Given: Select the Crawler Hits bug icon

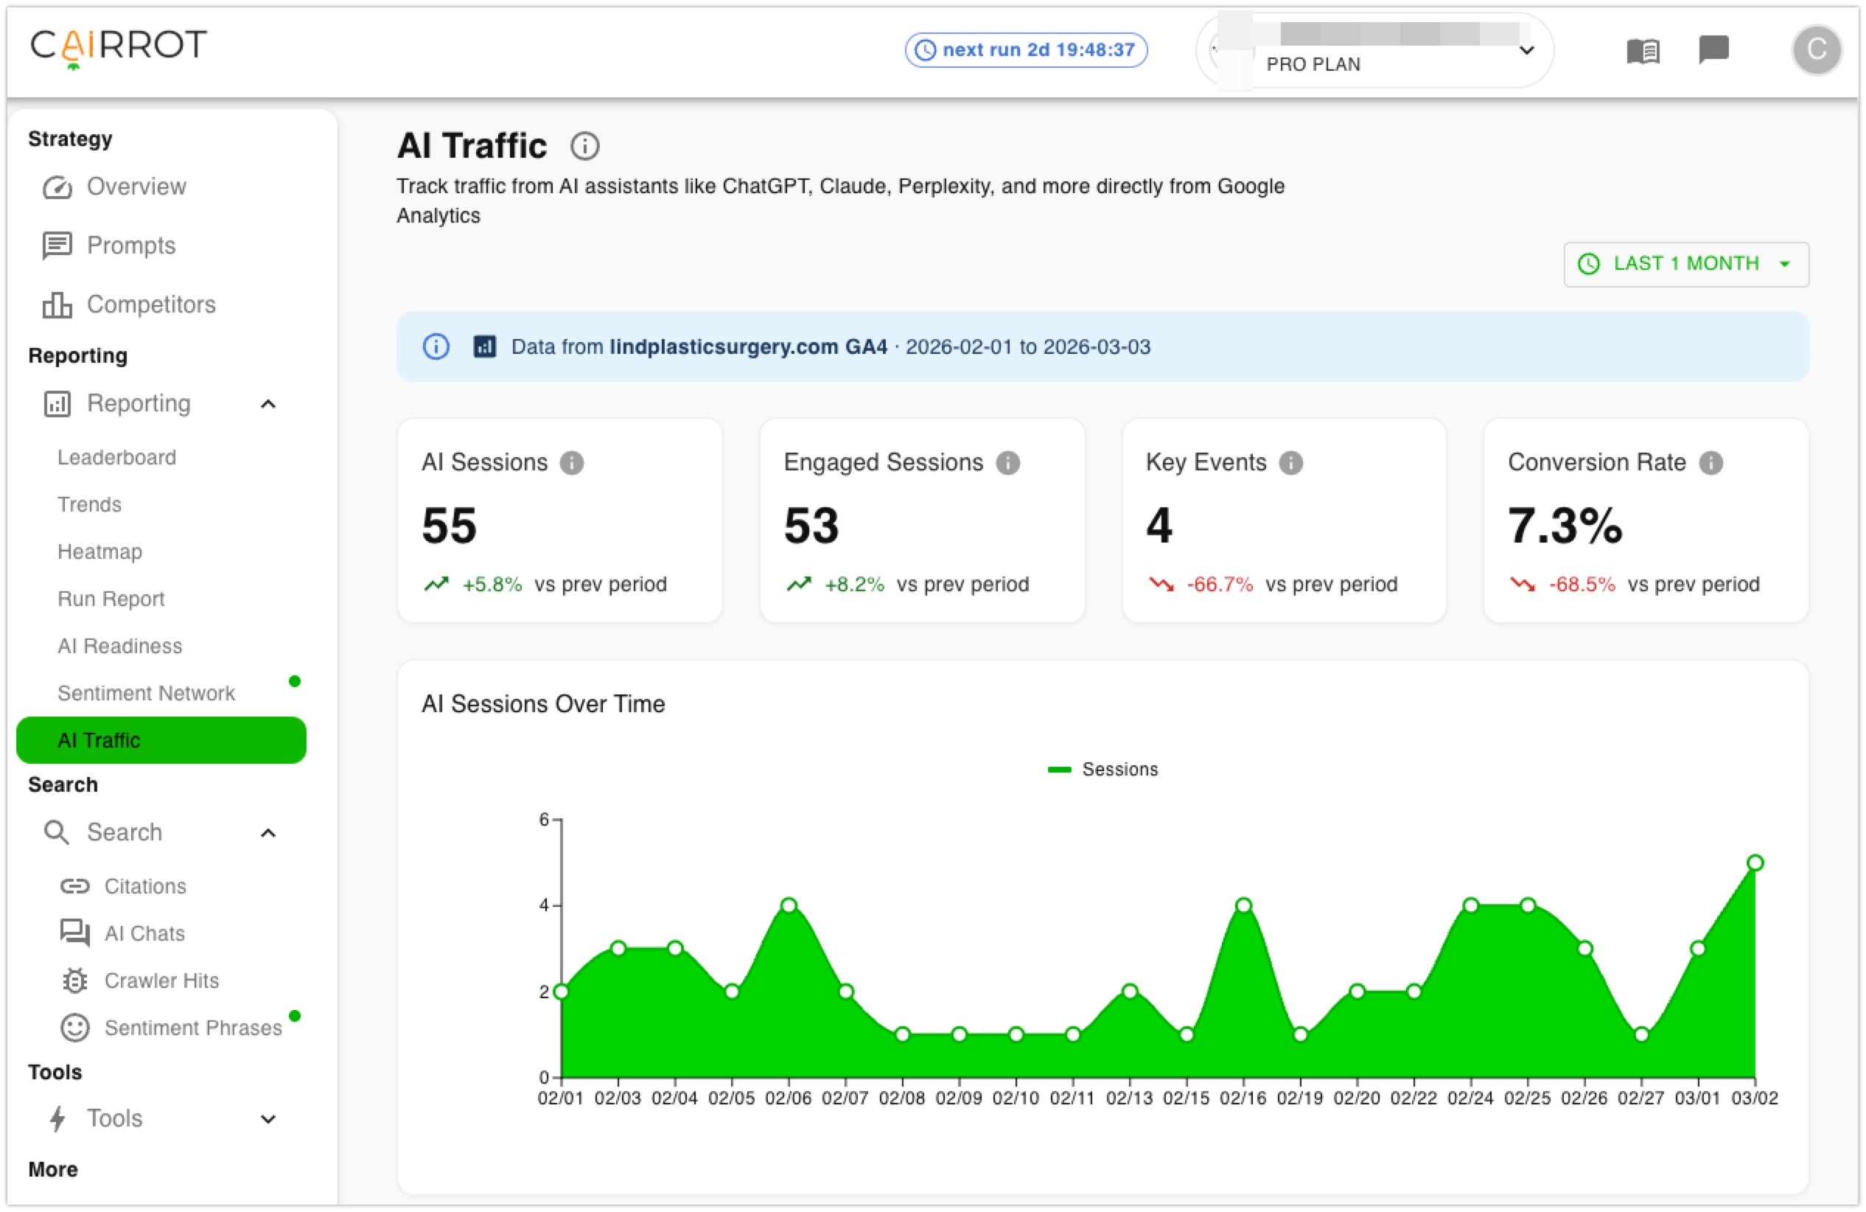Looking at the screenshot, I should [x=74, y=981].
